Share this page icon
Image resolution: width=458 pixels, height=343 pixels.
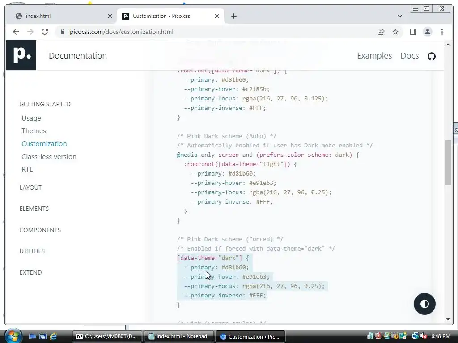381,32
